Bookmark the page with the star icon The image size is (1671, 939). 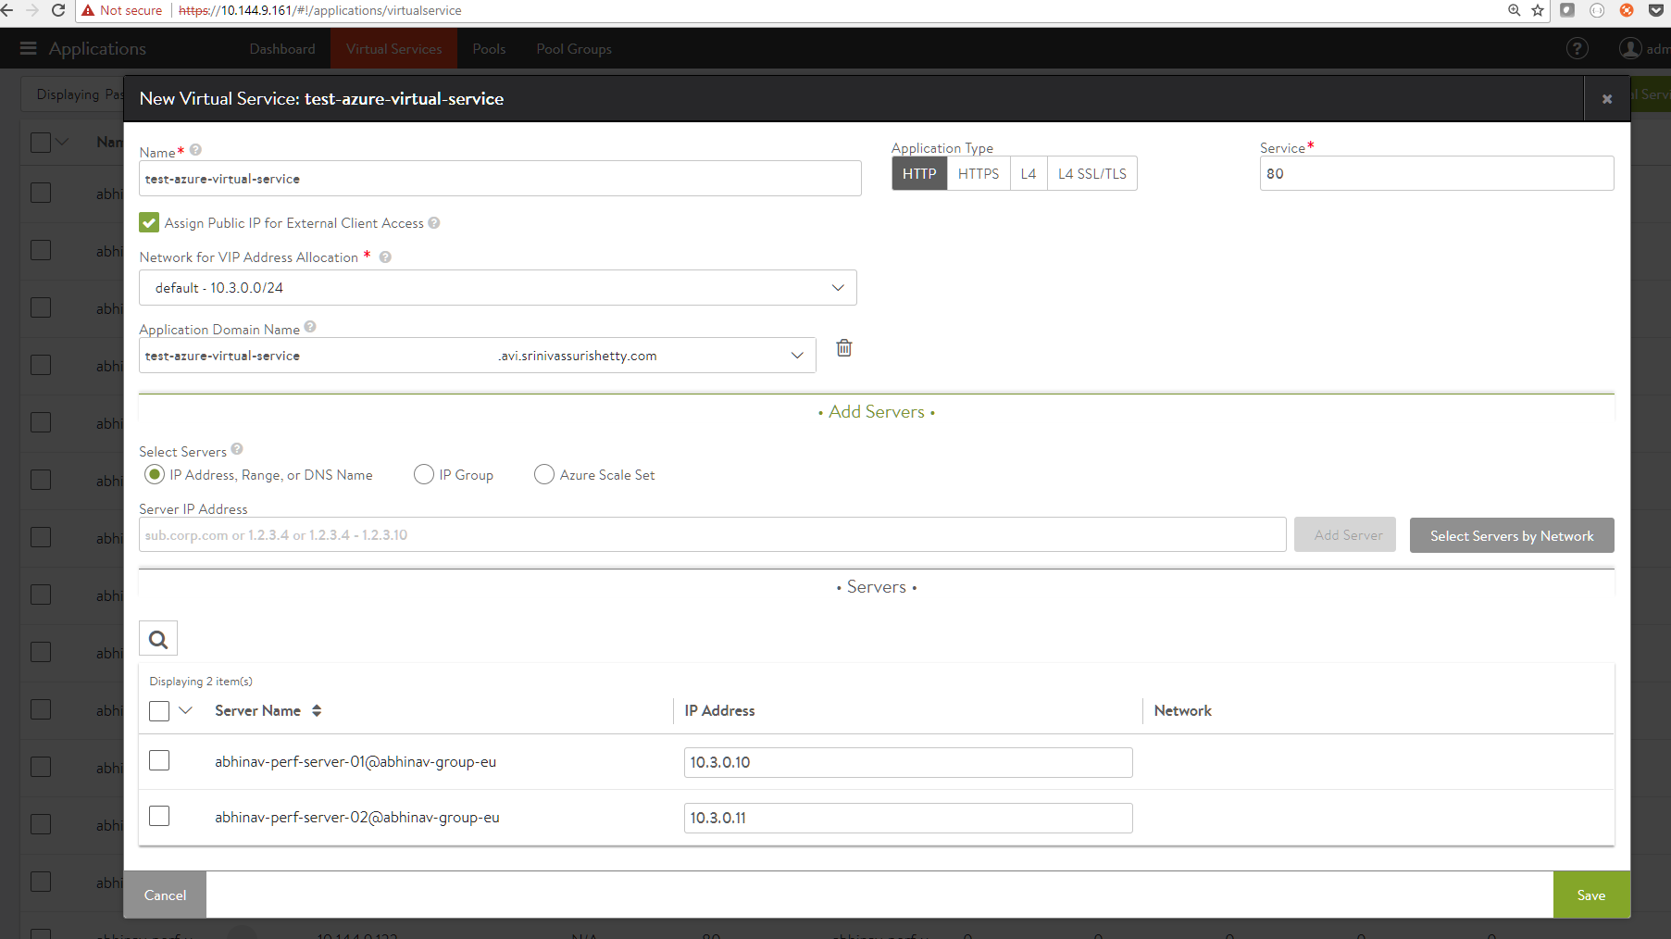coord(1538,10)
